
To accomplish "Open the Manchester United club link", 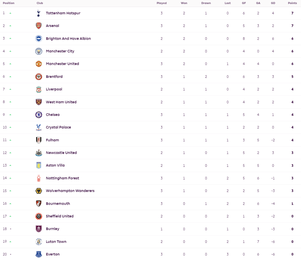I will pyautogui.click(x=62, y=64).
